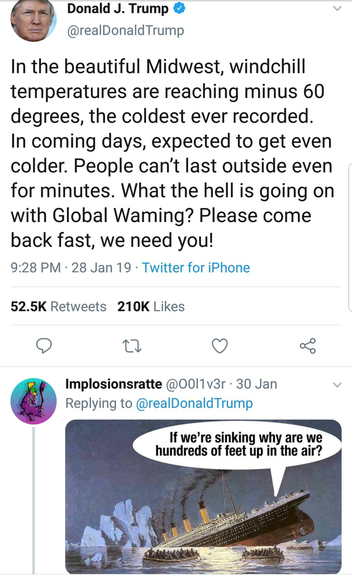Click the @realDonaldTrump handle under name

pyautogui.click(x=125, y=31)
